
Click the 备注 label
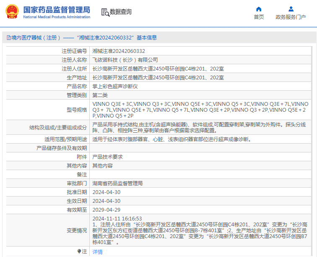82,175
